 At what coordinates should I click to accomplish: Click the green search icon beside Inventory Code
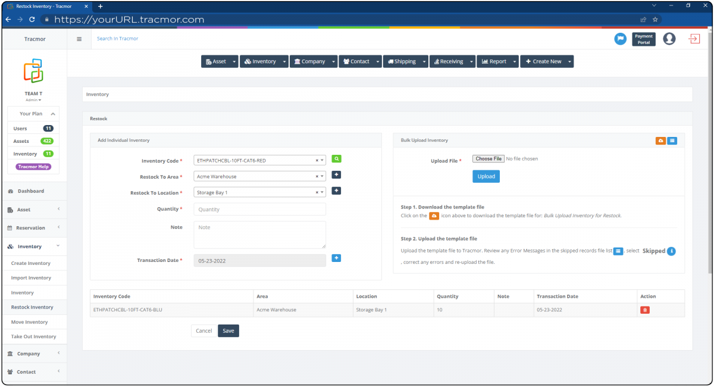(x=337, y=160)
